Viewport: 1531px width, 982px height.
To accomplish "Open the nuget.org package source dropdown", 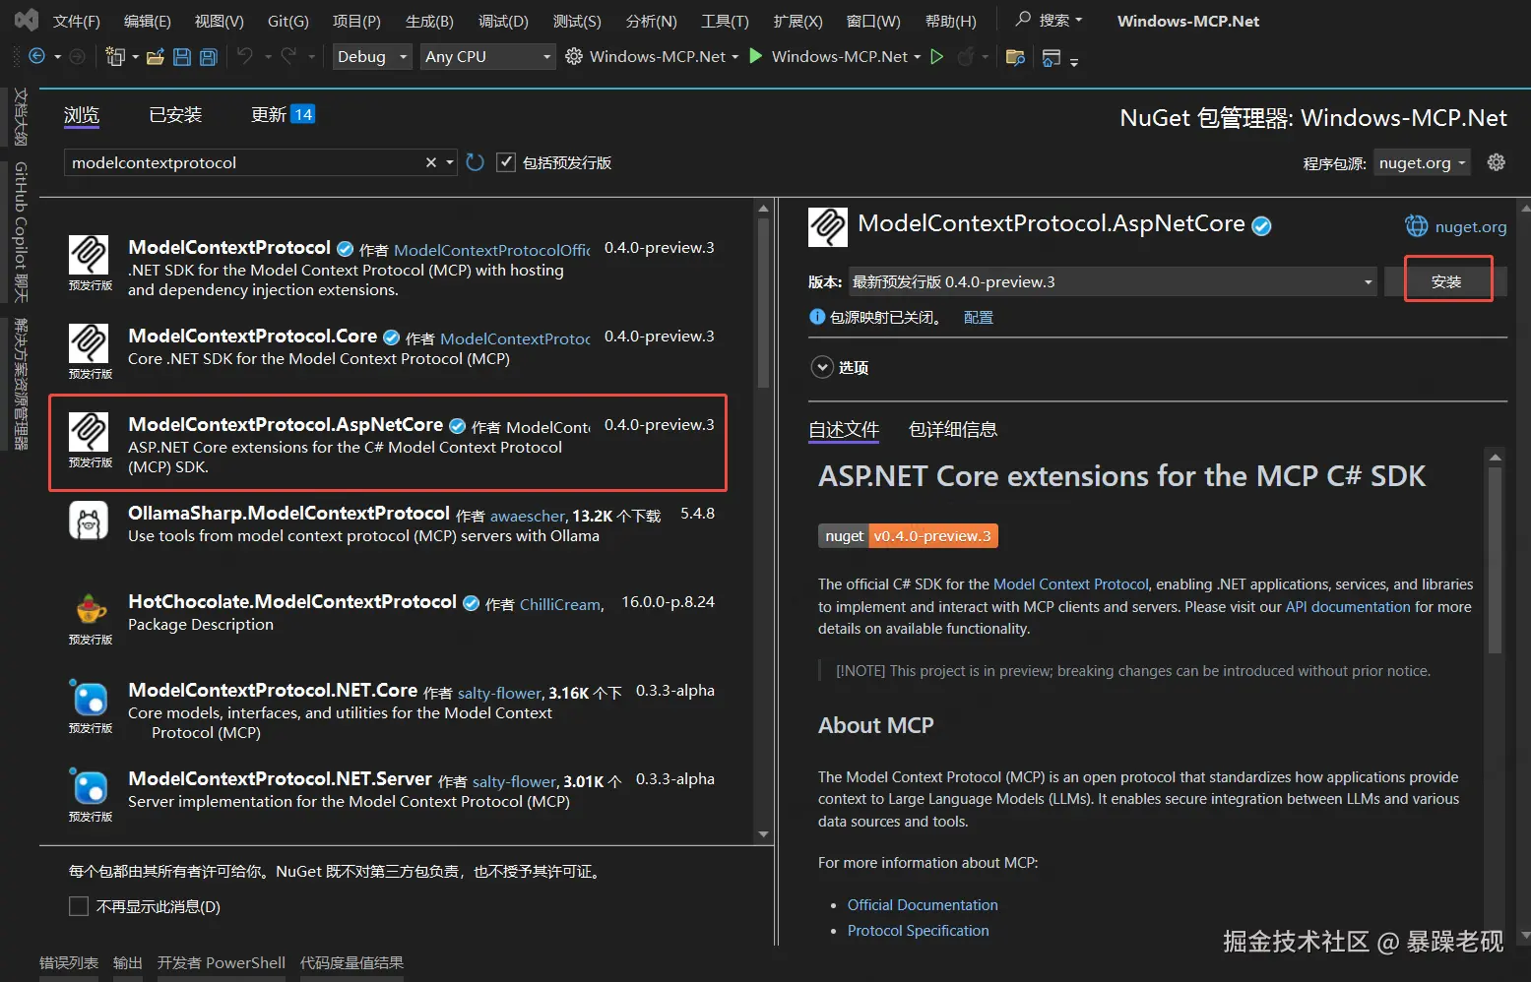I will point(1423,162).
